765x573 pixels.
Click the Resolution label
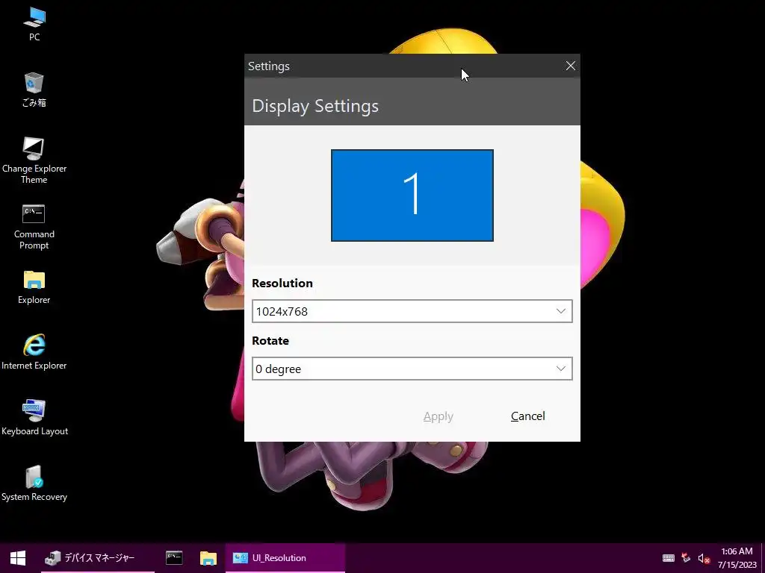pos(282,283)
